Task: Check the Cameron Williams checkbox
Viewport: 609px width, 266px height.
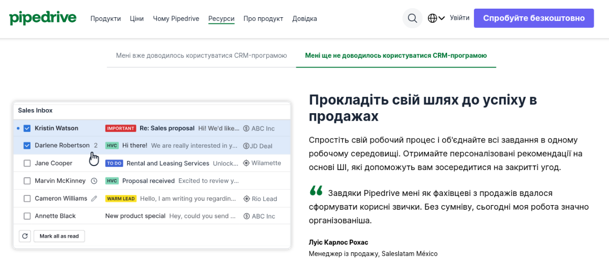Action: coord(27,198)
